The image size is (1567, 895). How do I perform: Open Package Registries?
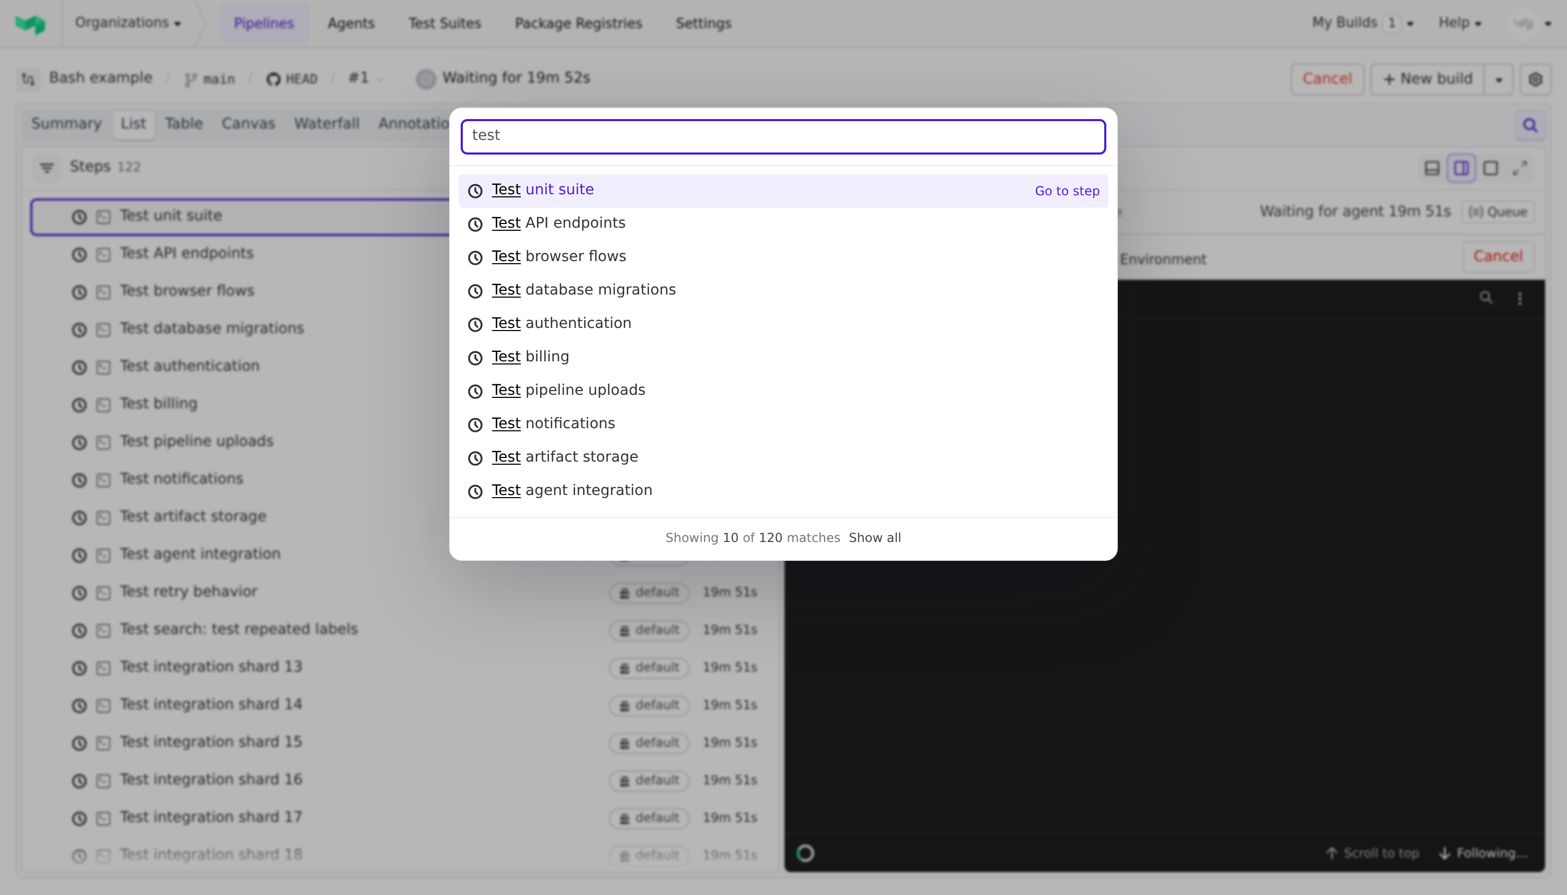pos(578,23)
